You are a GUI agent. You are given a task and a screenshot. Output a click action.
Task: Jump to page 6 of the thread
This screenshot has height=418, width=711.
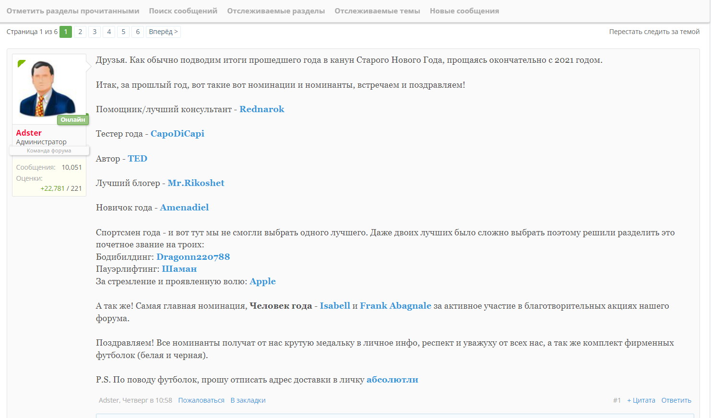click(x=138, y=32)
